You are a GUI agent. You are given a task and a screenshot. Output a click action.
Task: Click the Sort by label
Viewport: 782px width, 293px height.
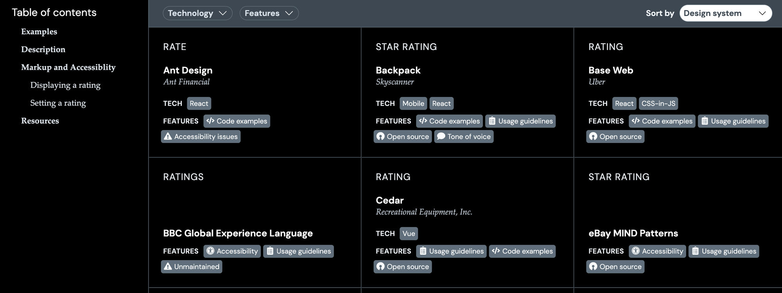pyautogui.click(x=660, y=13)
